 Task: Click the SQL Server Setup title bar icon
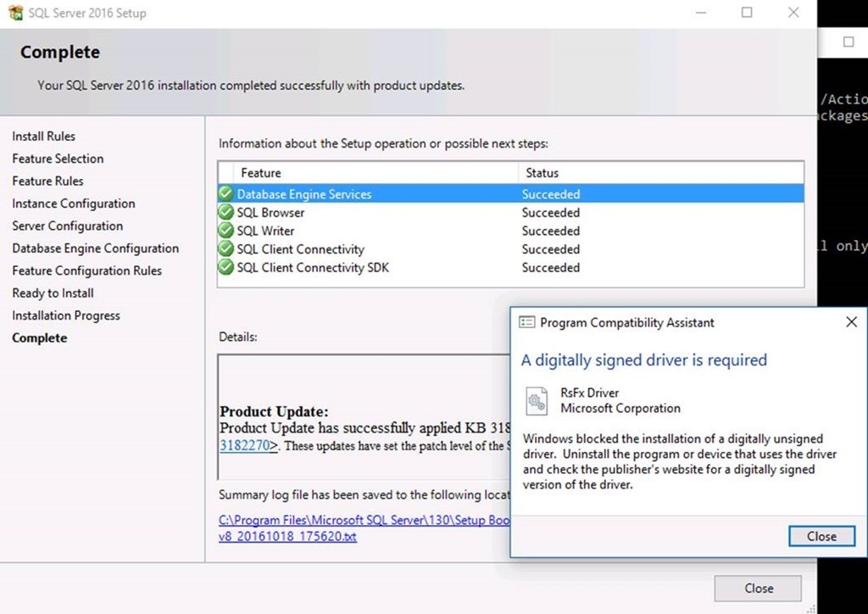pos(15,12)
